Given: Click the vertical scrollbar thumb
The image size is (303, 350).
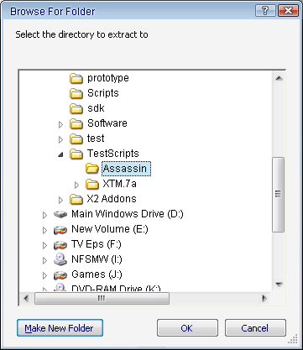Looking at the screenshot, I should [279, 195].
